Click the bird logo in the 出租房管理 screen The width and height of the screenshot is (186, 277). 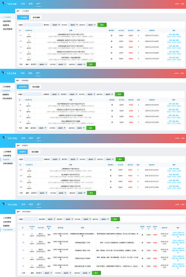[3, 73]
